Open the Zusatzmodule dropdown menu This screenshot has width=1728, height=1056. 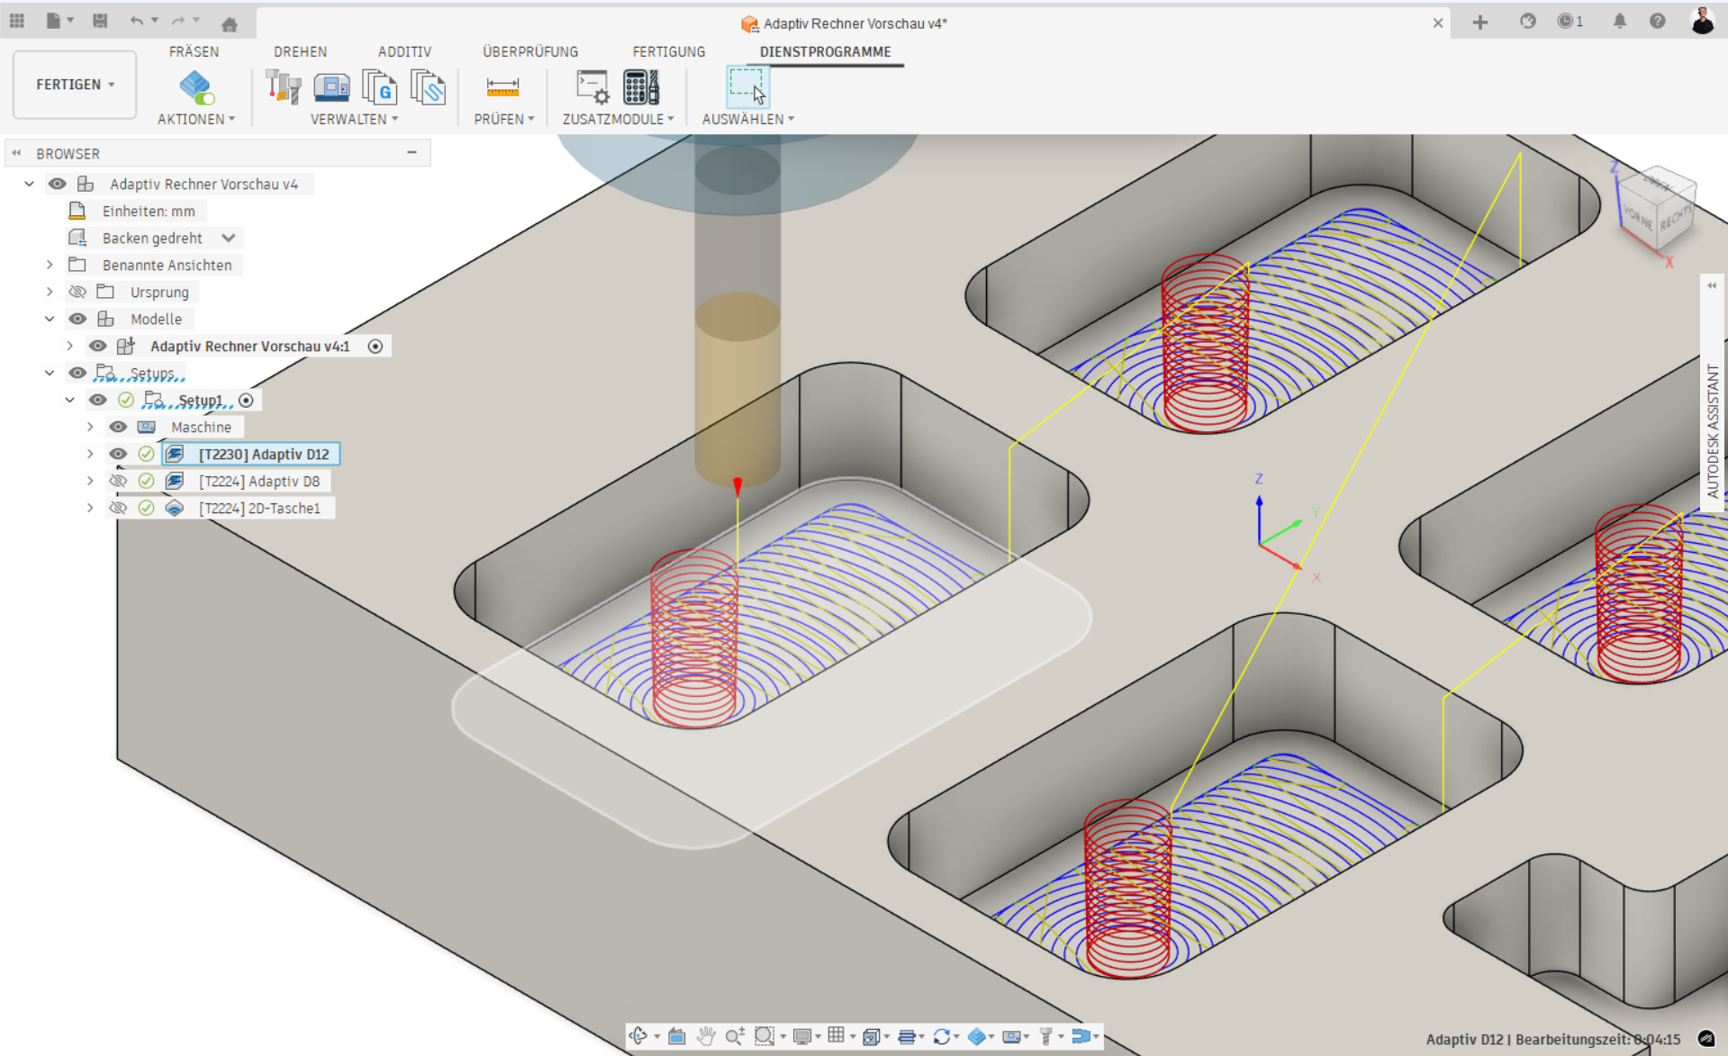pos(619,119)
